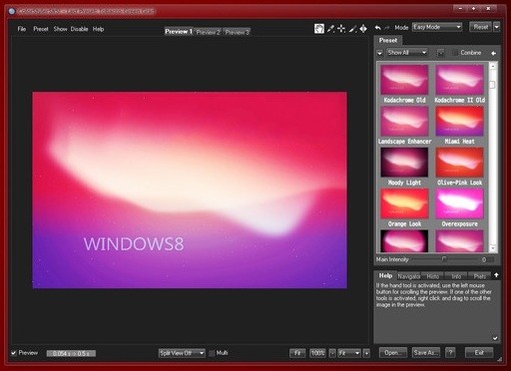This screenshot has height=371, width=511.
Task: Select the crosshair target tool
Action: coord(341,29)
